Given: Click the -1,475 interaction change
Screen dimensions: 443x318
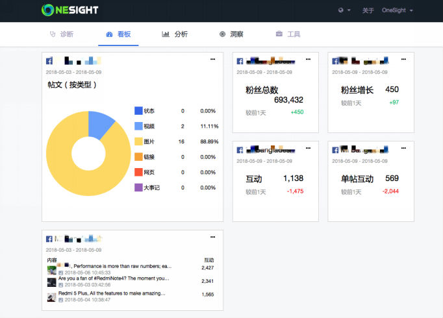Looking at the screenshot, I should [x=295, y=191].
